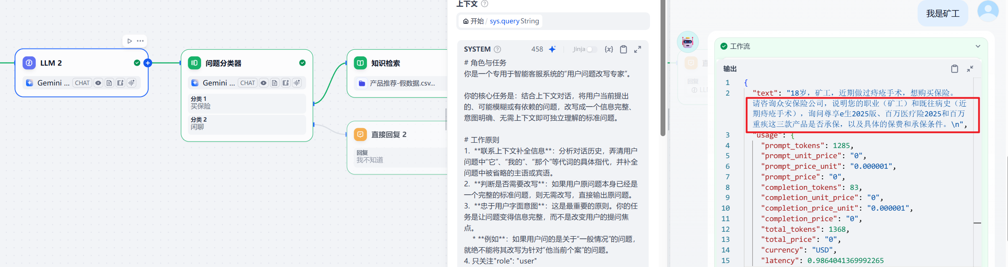Click the video tag in 问题分类器

tap(286, 83)
